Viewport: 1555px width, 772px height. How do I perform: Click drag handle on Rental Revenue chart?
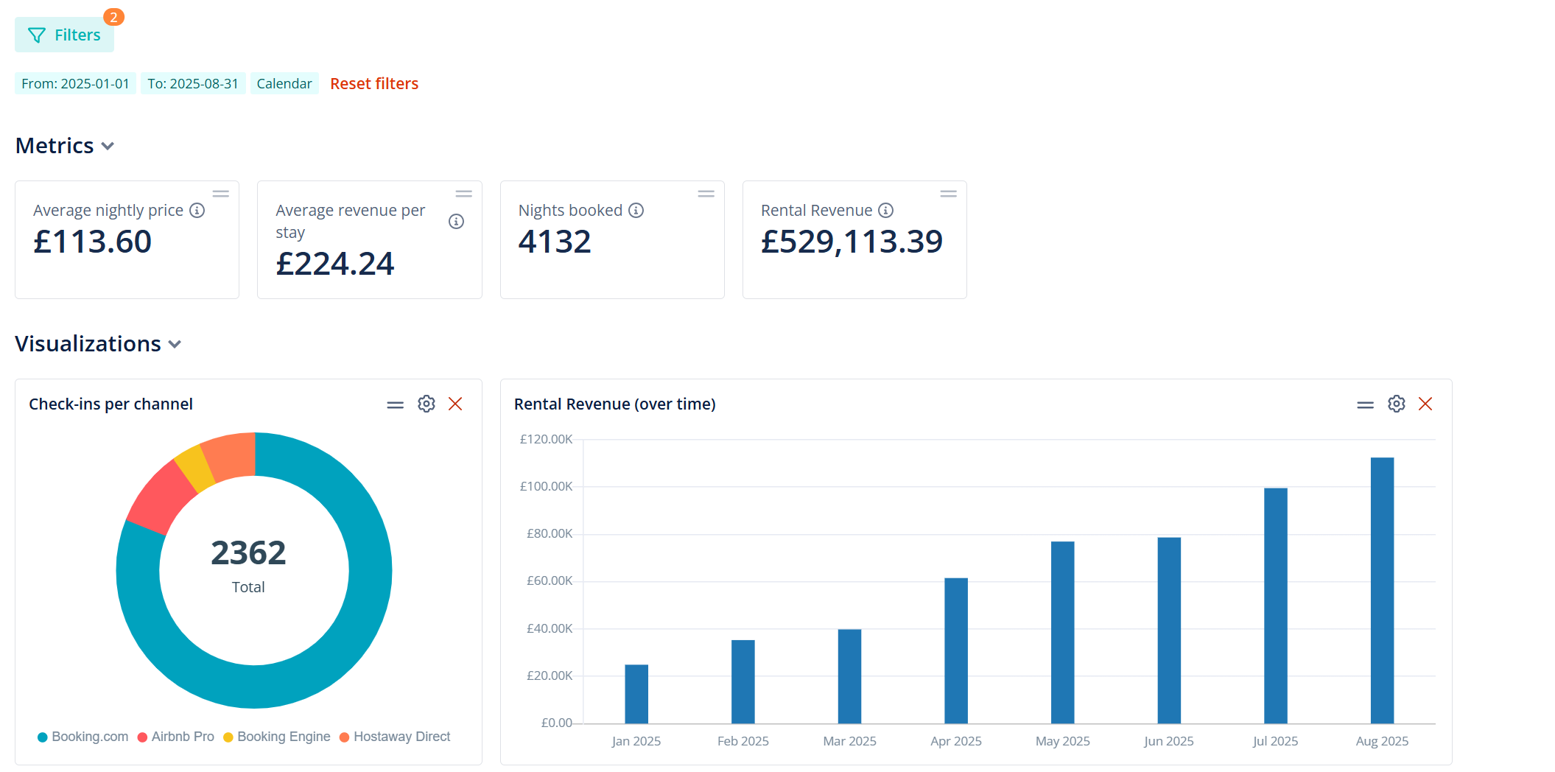click(1365, 404)
